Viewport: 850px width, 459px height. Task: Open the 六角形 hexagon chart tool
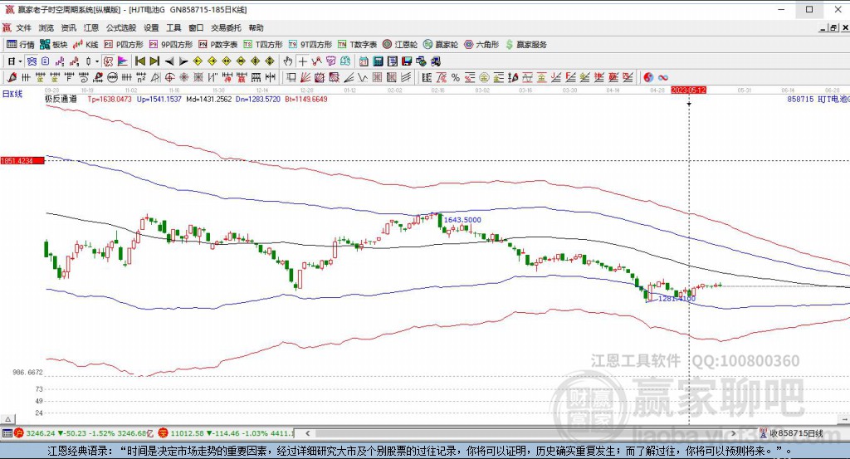(x=481, y=45)
